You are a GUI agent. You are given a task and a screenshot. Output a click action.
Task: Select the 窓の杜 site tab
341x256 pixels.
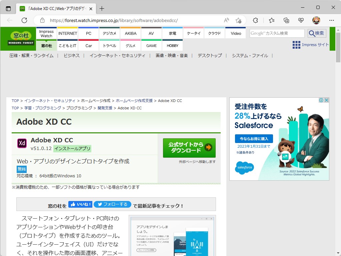(x=46, y=45)
